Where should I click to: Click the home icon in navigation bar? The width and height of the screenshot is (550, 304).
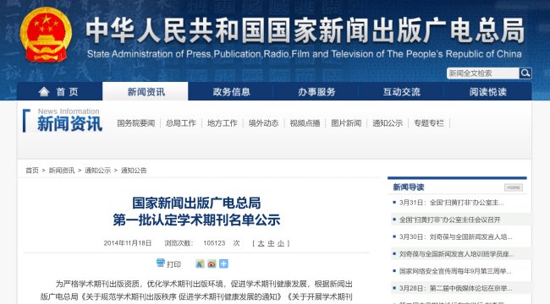[44, 92]
